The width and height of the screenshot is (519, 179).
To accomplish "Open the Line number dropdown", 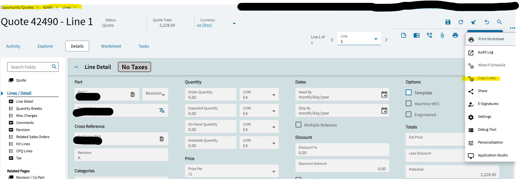I will [x=376, y=39].
